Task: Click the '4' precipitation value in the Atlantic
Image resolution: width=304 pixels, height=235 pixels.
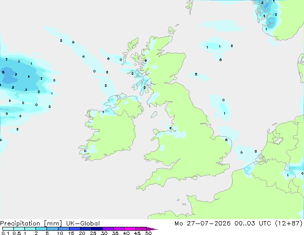Action: pyautogui.click(x=29, y=77)
